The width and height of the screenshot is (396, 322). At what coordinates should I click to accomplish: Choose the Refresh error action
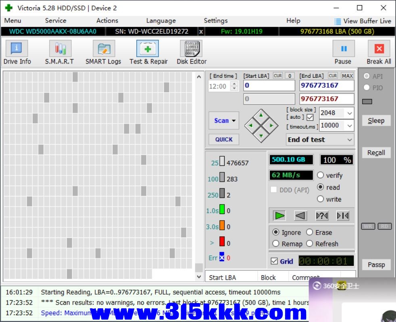pos(310,244)
